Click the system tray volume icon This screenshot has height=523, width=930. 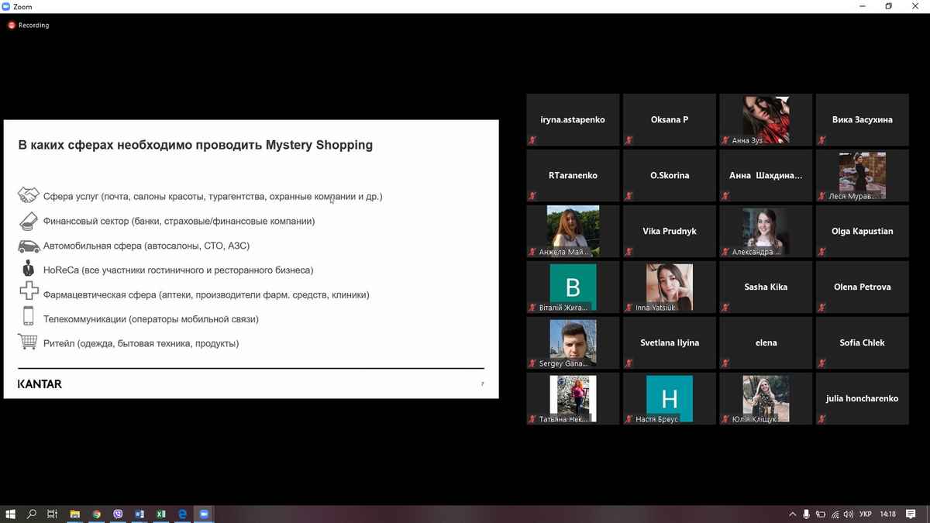849,514
